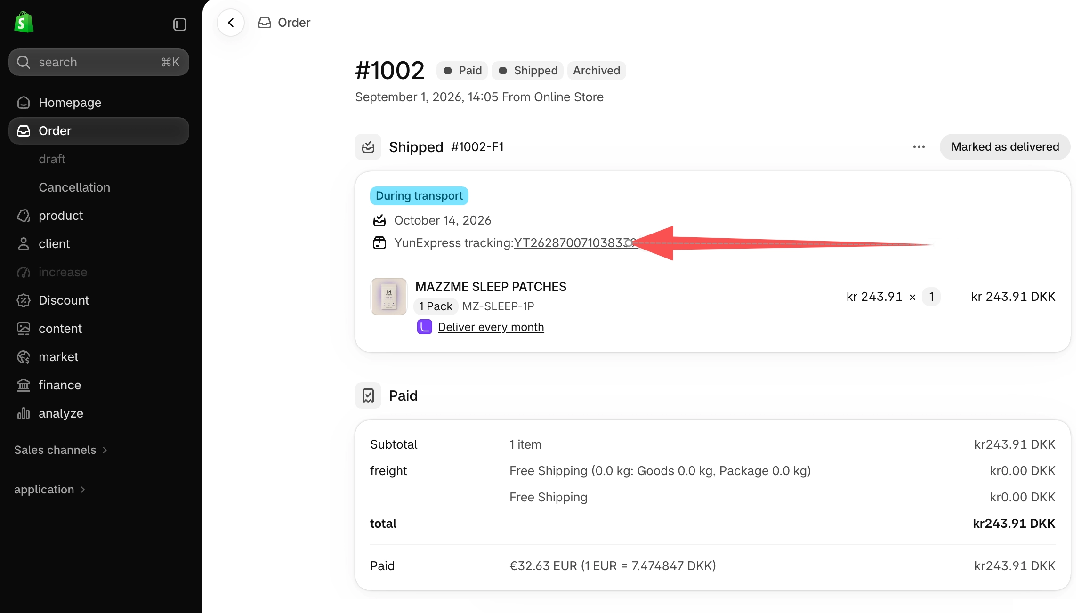Click the During transport status badge
Viewport: 1090px width, 613px height.
tap(419, 196)
